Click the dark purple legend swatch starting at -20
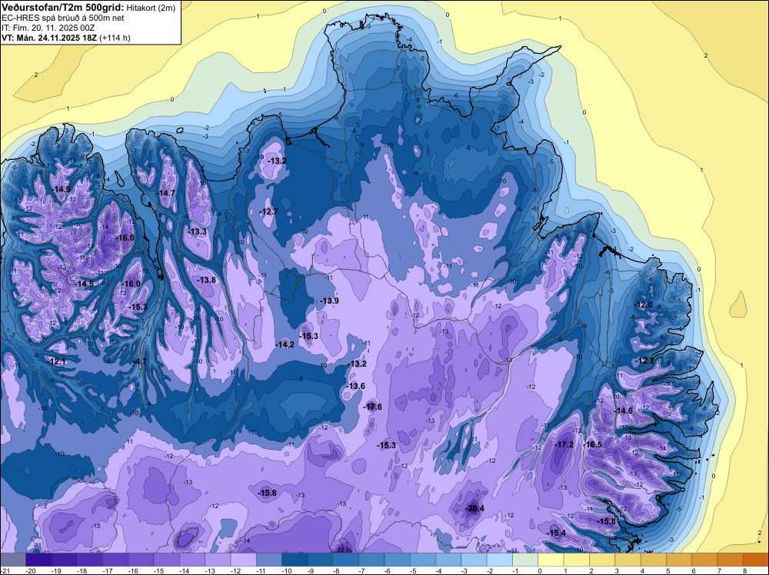The height and width of the screenshot is (575, 769). (x=38, y=560)
